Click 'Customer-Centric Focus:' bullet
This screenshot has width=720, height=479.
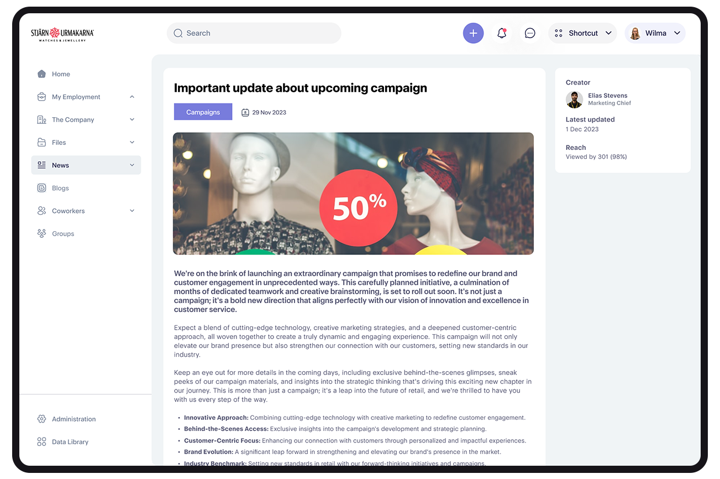[222, 441]
